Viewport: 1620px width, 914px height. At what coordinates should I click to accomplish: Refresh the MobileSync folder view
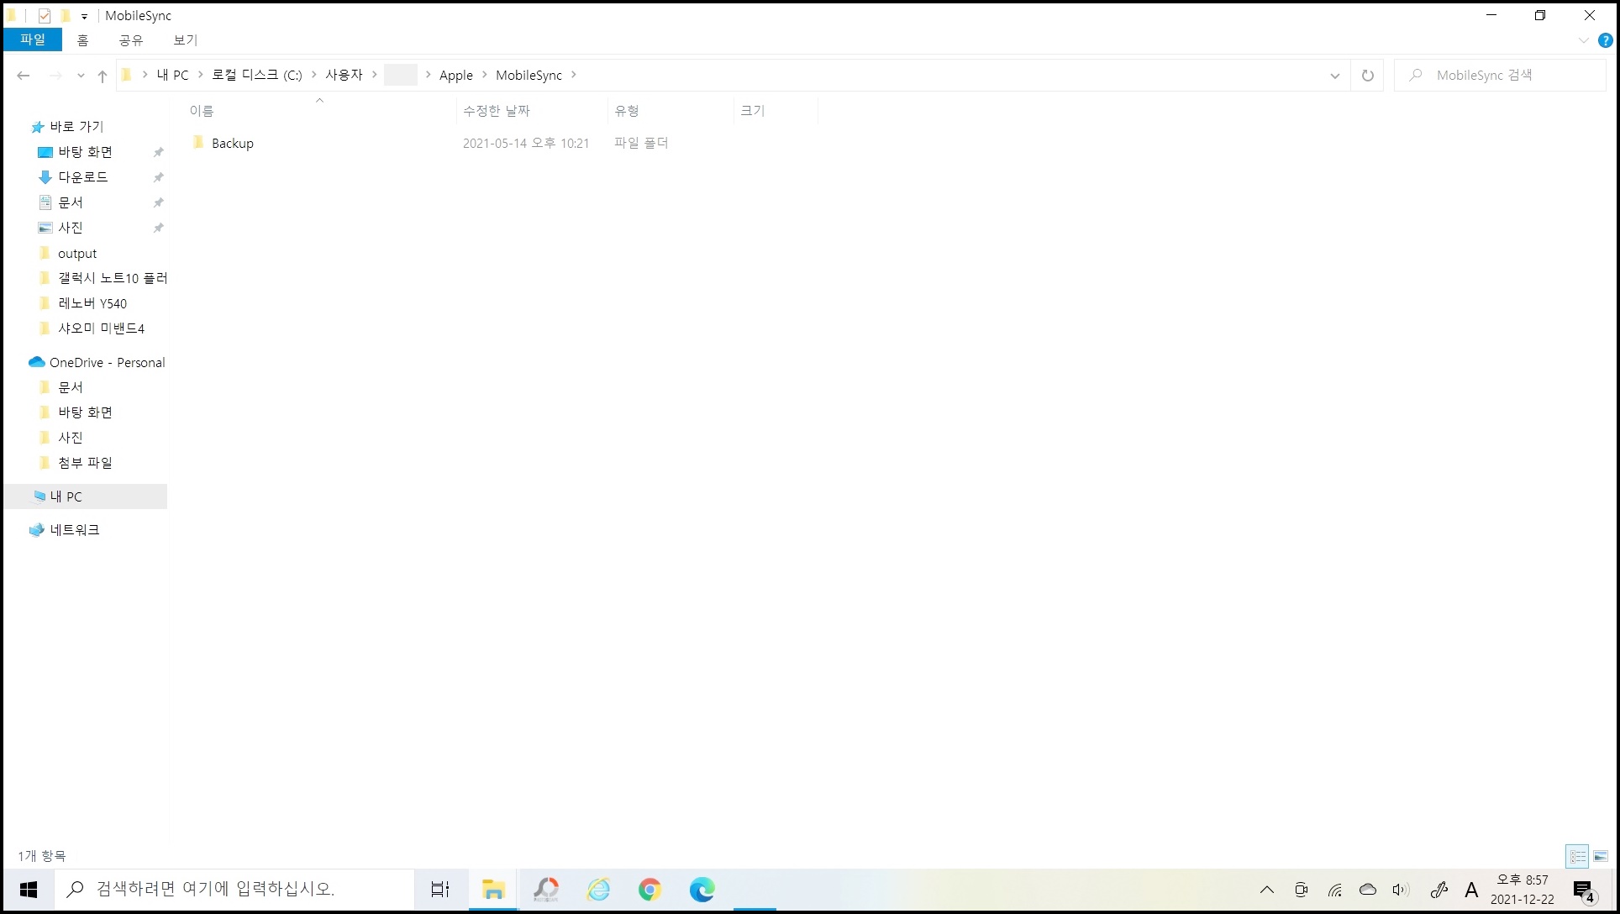(x=1367, y=76)
